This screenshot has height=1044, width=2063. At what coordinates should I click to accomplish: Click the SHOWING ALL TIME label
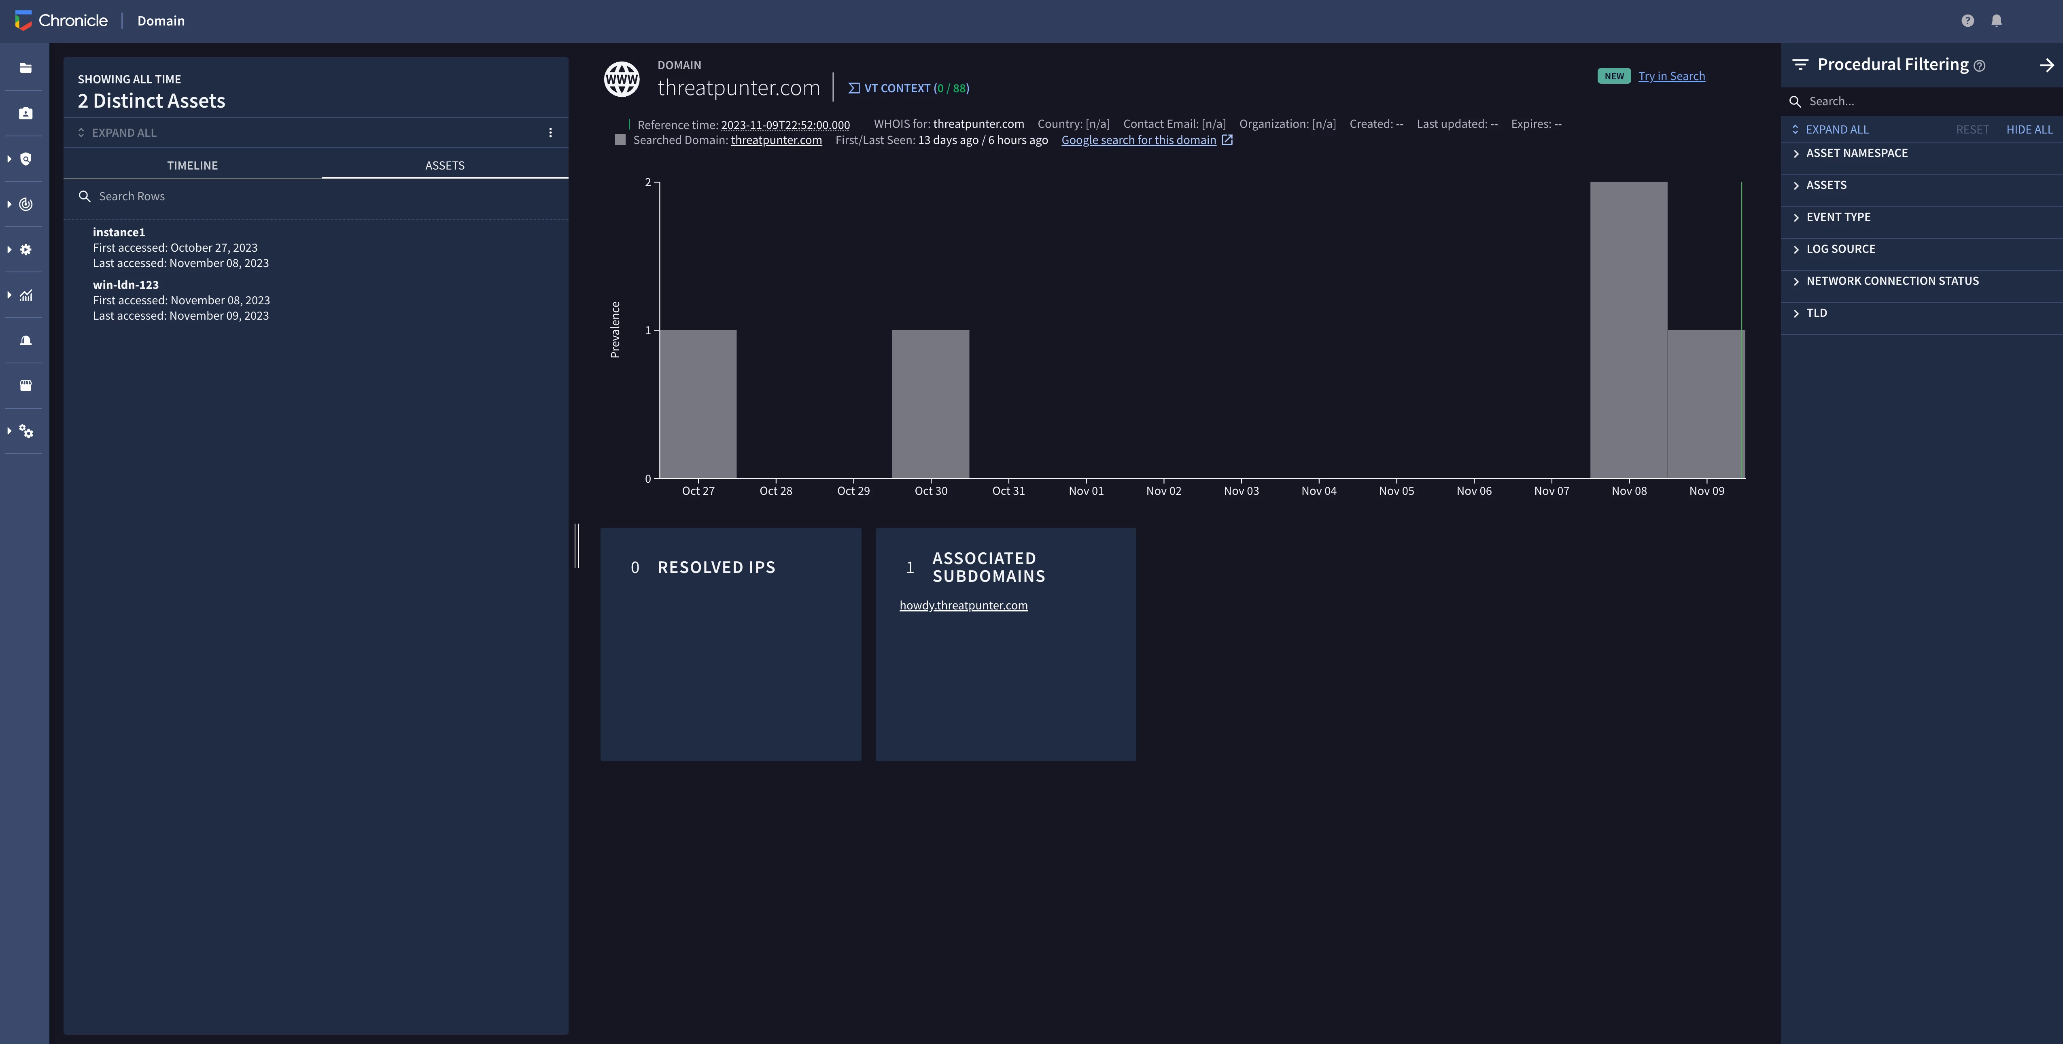[129, 79]
